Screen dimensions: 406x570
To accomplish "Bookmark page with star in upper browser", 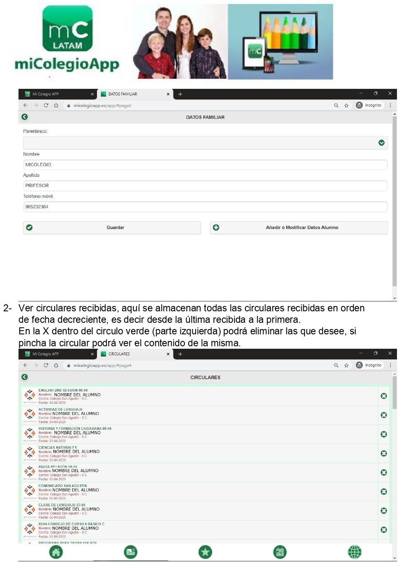I will [346, 105].
